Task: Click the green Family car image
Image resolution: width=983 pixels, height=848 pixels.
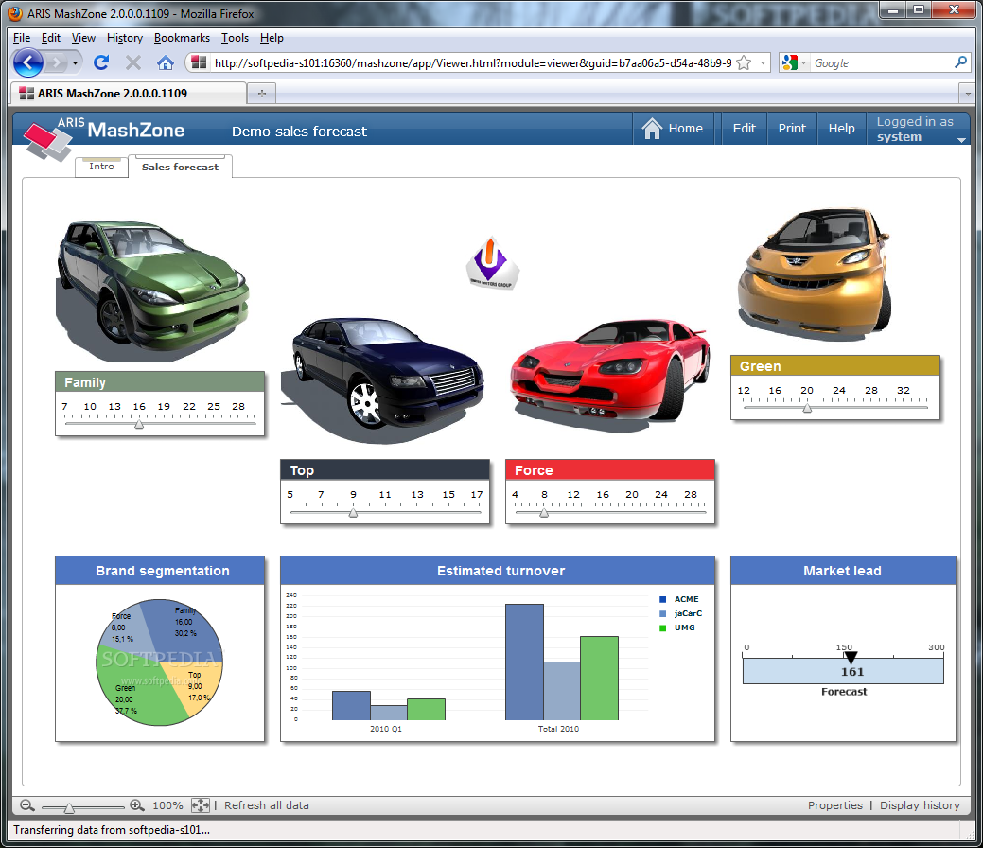Action: pyautogui.click(x=153, y=290)
